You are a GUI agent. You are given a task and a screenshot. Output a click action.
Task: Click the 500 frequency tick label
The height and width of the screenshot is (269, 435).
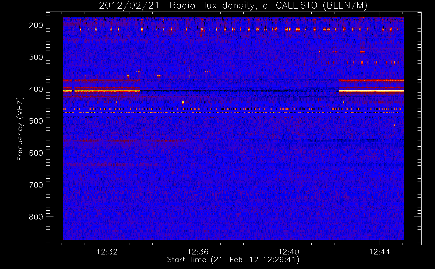36,121
